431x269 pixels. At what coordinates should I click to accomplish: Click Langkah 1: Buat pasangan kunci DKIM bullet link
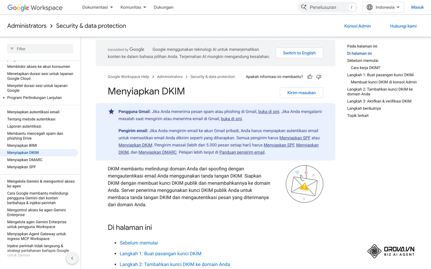coord(161,254)
